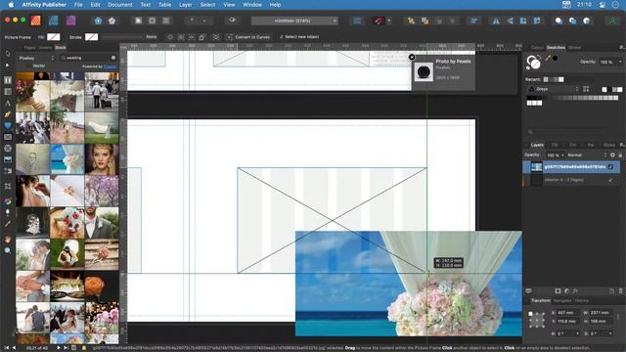
Task: Toggle preview mode eye icon
Action: pyautogui.click(x=232, y=20)
